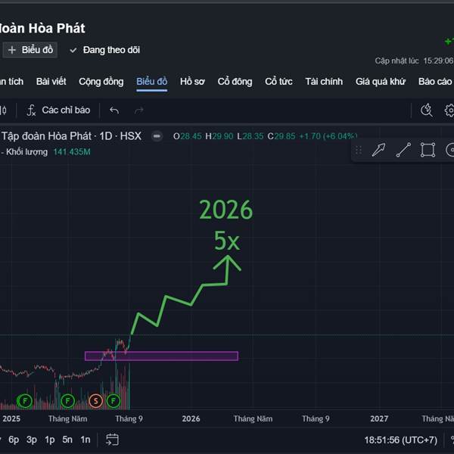
Task: Click the 18:51:56 (UTC+7) timezone clock
Action: click(x=401, y=440)
